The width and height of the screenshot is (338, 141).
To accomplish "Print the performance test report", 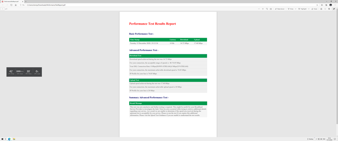I will click(321, 9).
